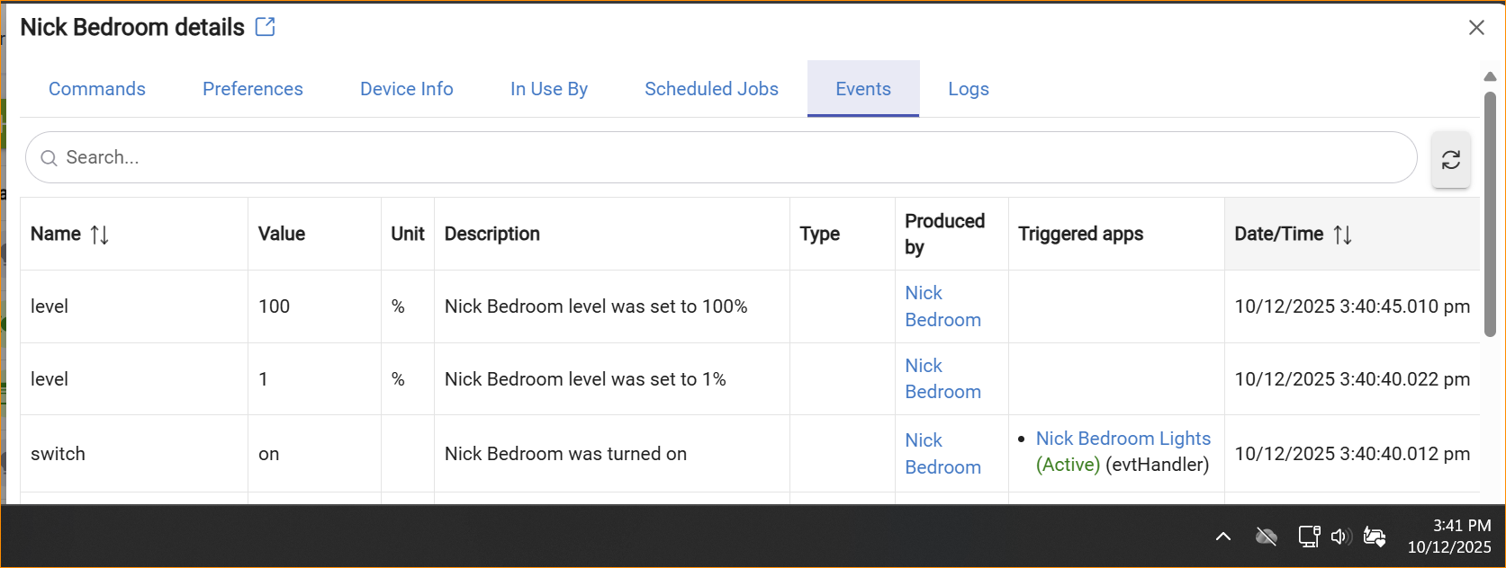Close the Nick Bedroom details dialog

click(x=1476, y=28)
